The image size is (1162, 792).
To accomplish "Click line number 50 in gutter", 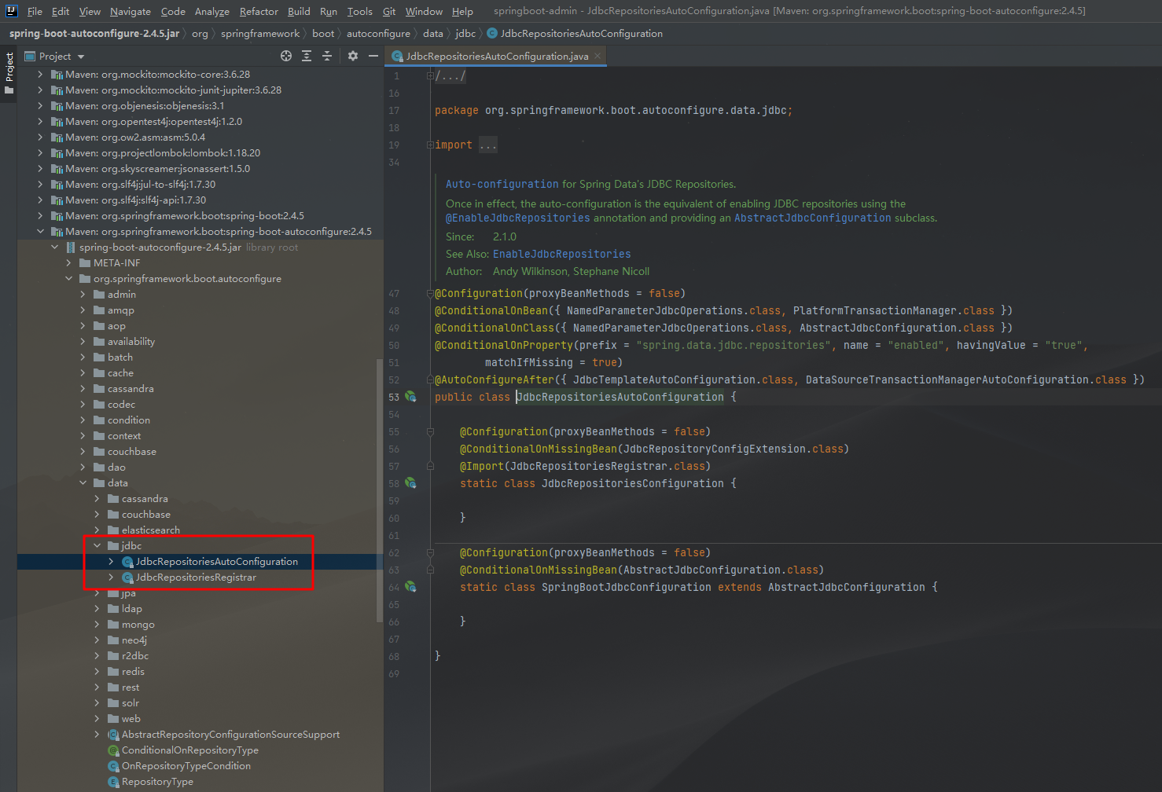I will (394, 345).
